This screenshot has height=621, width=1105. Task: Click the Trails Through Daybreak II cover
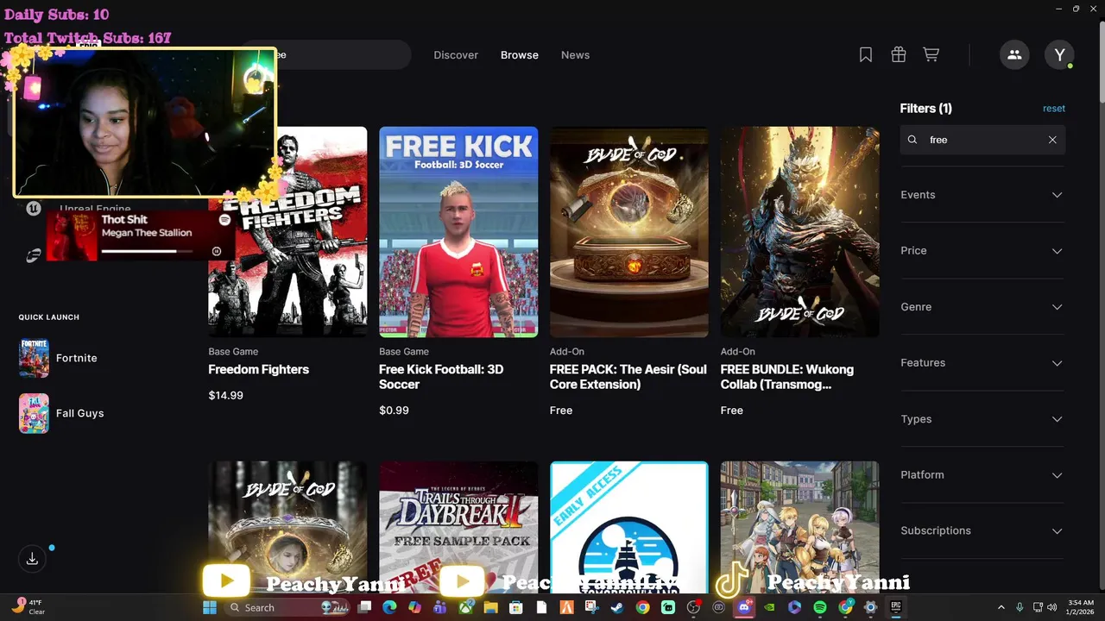click(458, 527)
